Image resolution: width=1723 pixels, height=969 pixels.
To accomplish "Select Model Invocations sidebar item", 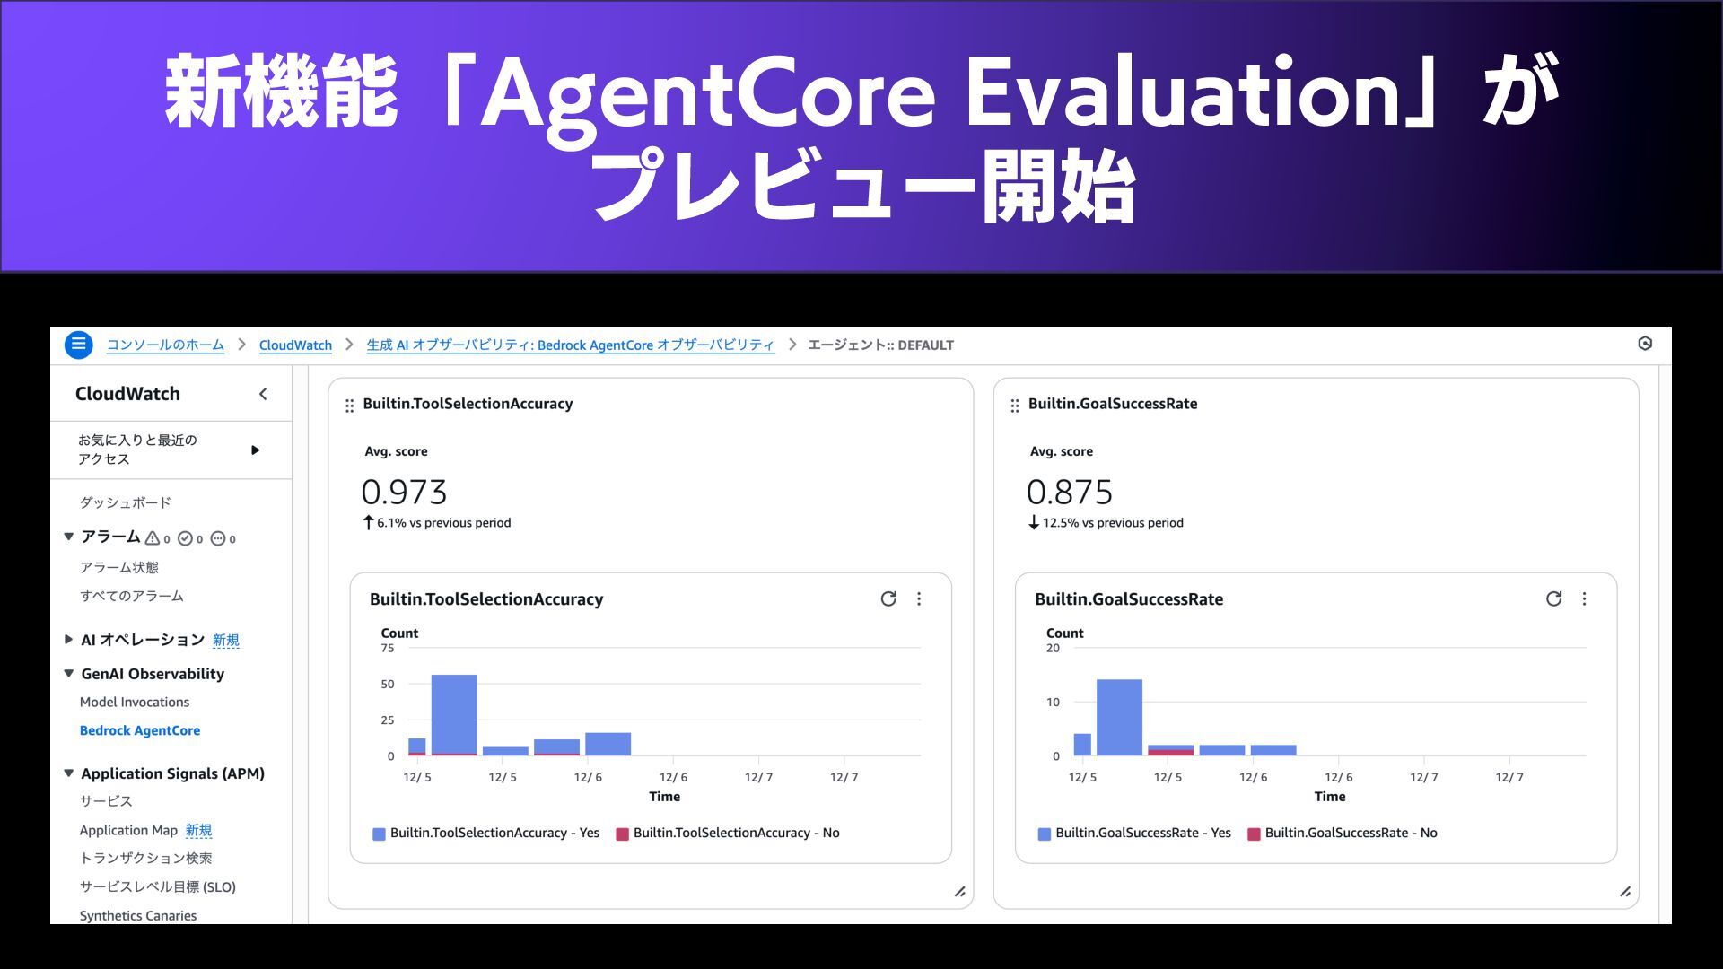I will (x=135, y=702).
